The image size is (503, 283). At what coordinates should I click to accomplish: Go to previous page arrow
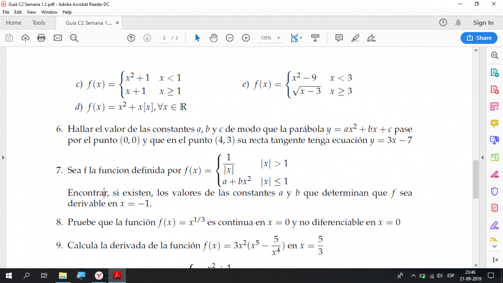coord(131,38)
